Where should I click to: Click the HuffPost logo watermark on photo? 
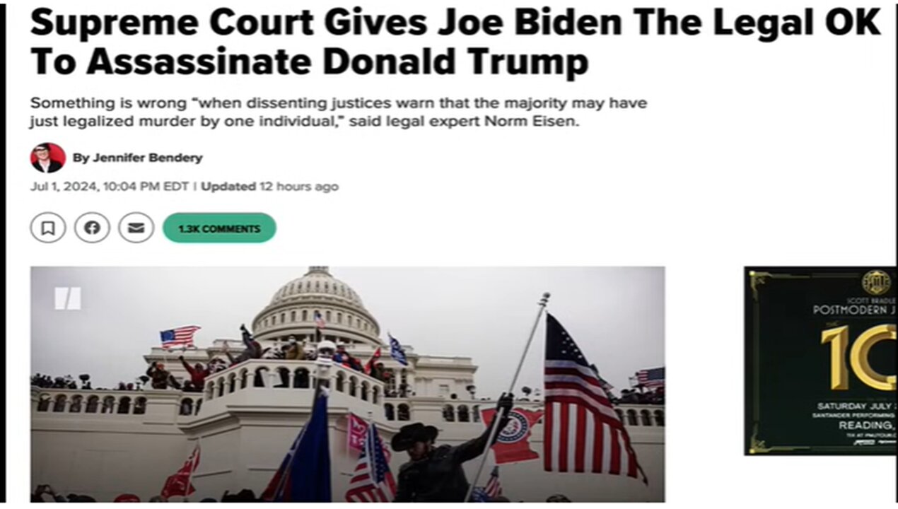pyautogui.click(x=69, y=298)
